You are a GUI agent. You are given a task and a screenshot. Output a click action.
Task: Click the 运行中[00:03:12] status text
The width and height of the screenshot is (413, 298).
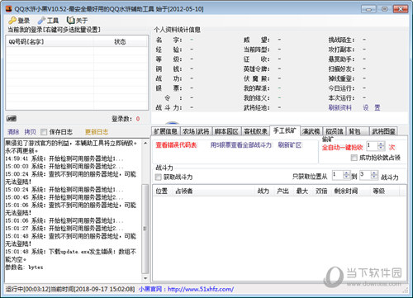(x=28, y=289)
